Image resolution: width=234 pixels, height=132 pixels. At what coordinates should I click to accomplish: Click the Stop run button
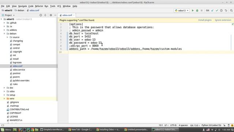[201, 11]
